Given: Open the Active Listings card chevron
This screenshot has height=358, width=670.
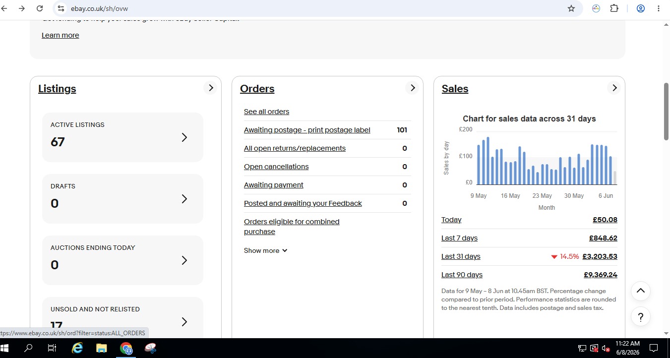Looking at the screenshot, I should pyautogui.click(x=184, y=137).
